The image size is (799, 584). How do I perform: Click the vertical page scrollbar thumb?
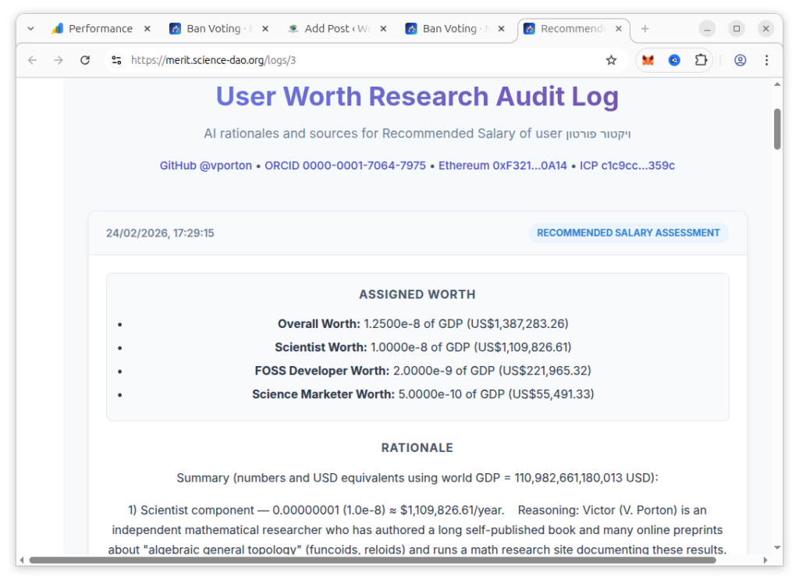click(x=777, y=129)
